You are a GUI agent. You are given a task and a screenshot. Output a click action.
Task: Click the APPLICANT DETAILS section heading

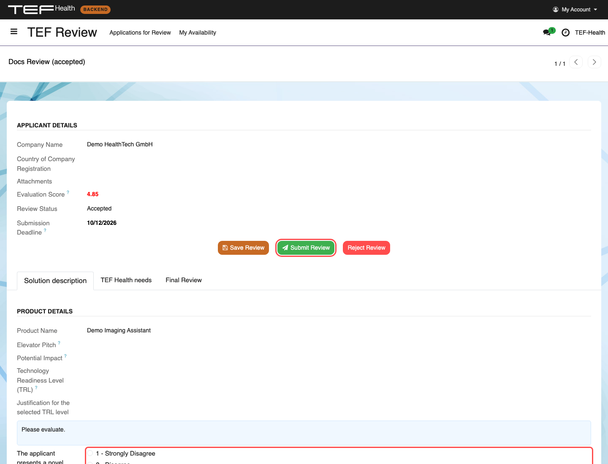tap(47, 125)
